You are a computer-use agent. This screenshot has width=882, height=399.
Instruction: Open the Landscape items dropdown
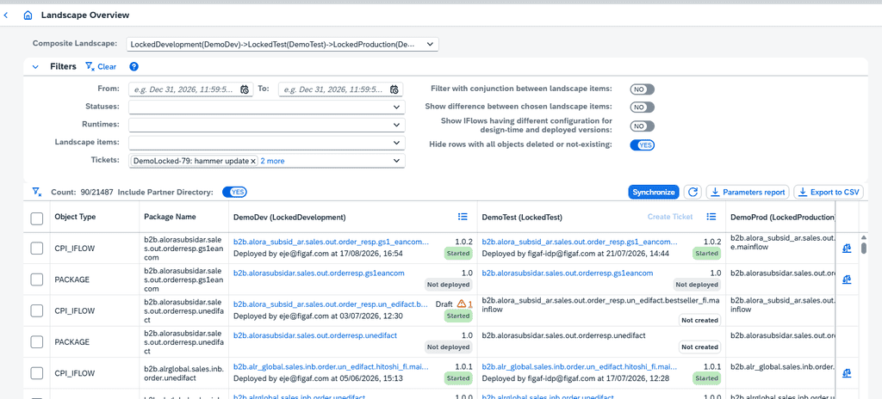267,143
